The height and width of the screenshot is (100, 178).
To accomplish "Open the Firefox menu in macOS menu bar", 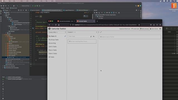I will click(7, 1).
